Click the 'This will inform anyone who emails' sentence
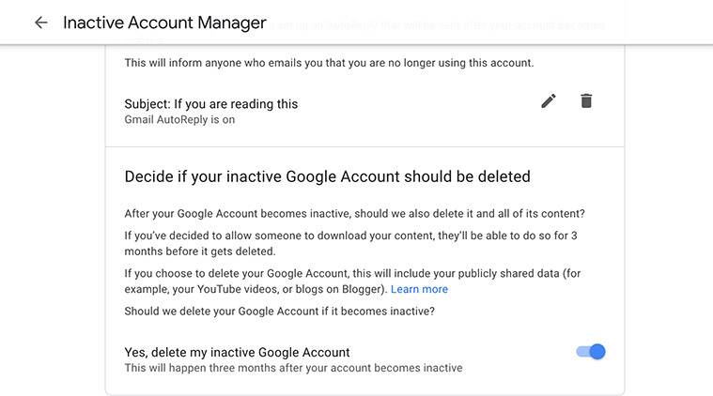 point(329,63)
